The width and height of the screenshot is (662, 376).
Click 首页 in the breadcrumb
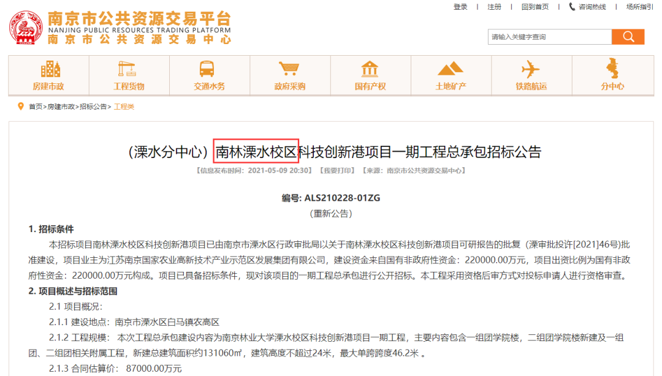pyautogui.click(x=36, y=107)
